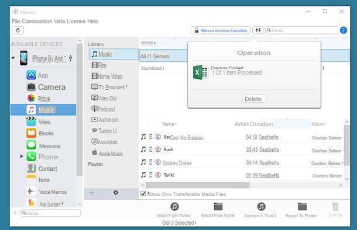Select TV Programs in the Library list
Image resolution: width=357 pixels, height=230 pixels.
click(109, 87)
